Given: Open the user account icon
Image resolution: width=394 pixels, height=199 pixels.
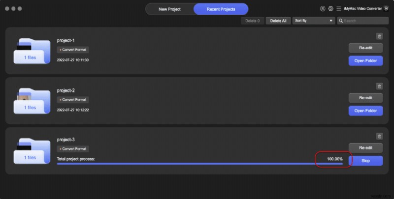Looking at the screenshot, I should pyautogui.click(x=323, y=8).
